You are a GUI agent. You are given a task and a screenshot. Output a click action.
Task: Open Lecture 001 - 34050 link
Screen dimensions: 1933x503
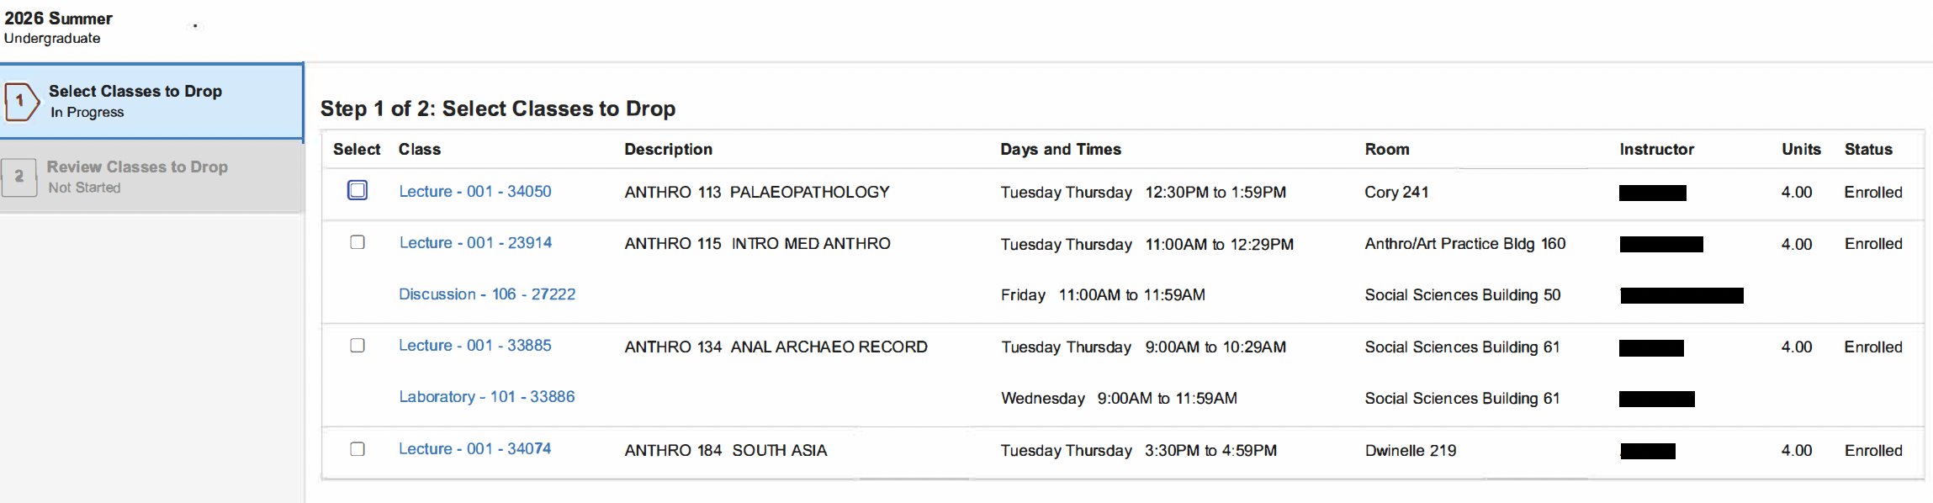(474, 192)
